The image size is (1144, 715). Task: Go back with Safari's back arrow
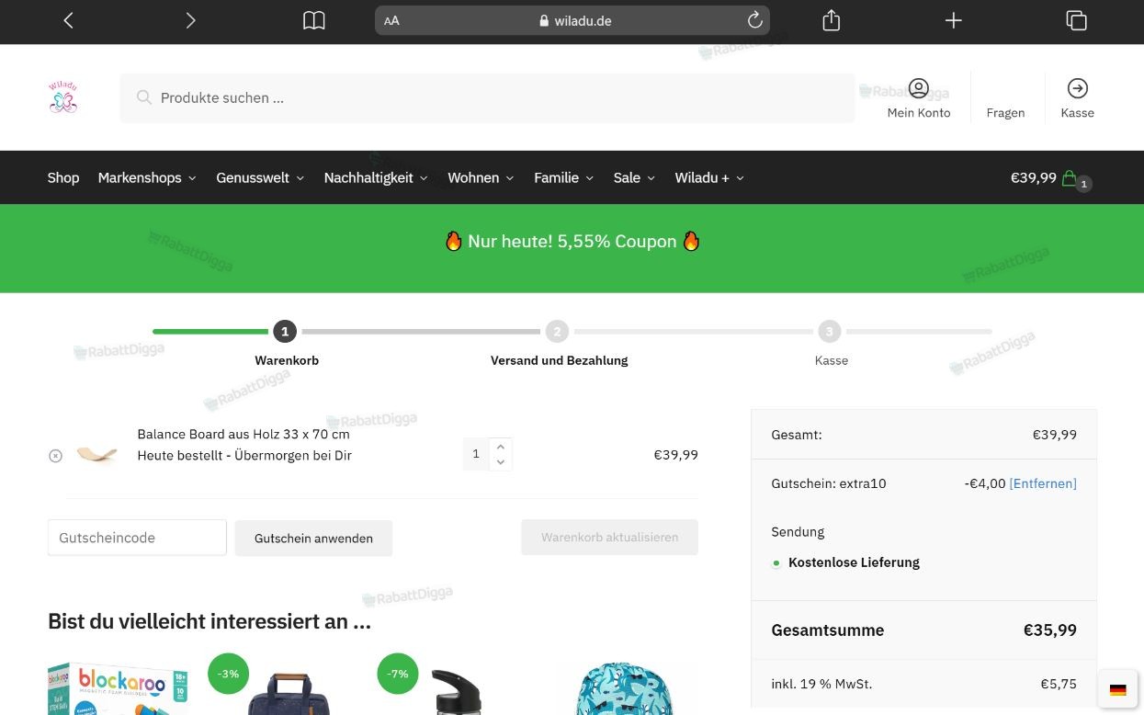pos(68,20)
